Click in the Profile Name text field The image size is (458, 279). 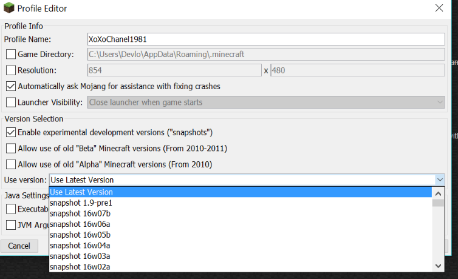pyautogui.click(x=266, y=39)
